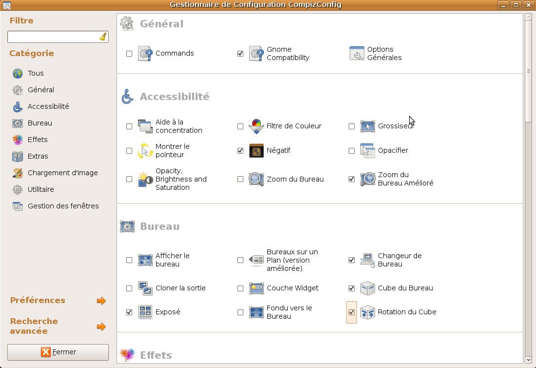The height and width of the screenshot is (368, 536).
Task: Open the Commands plugin icon
Action: click(x=145, y=53)
